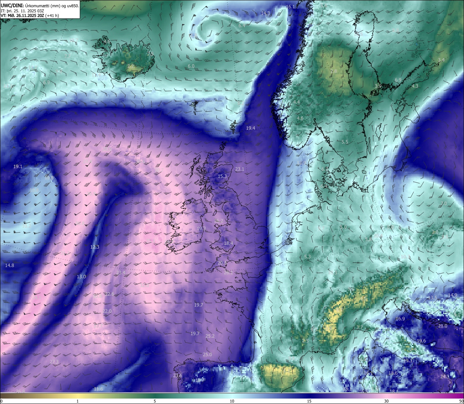Image resolution: width=464 pixels, height=404 pixels.
Task: Click the 5.5 value over Sweden
Action: [x=345, y=142]
